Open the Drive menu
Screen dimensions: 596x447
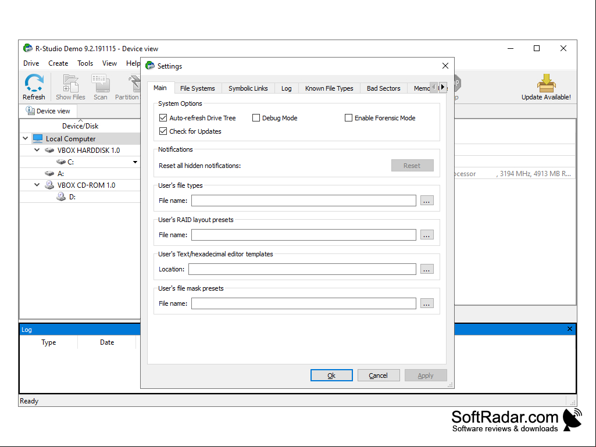31,63
